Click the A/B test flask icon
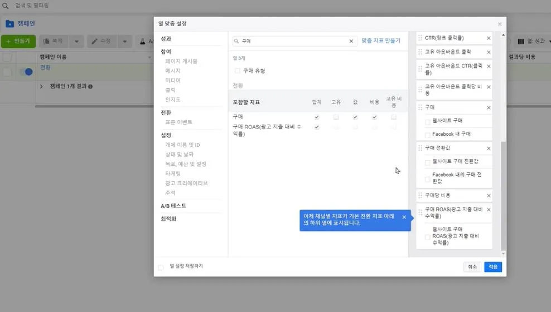Viewport: 551px width, 312px height. tap(142, 41)
